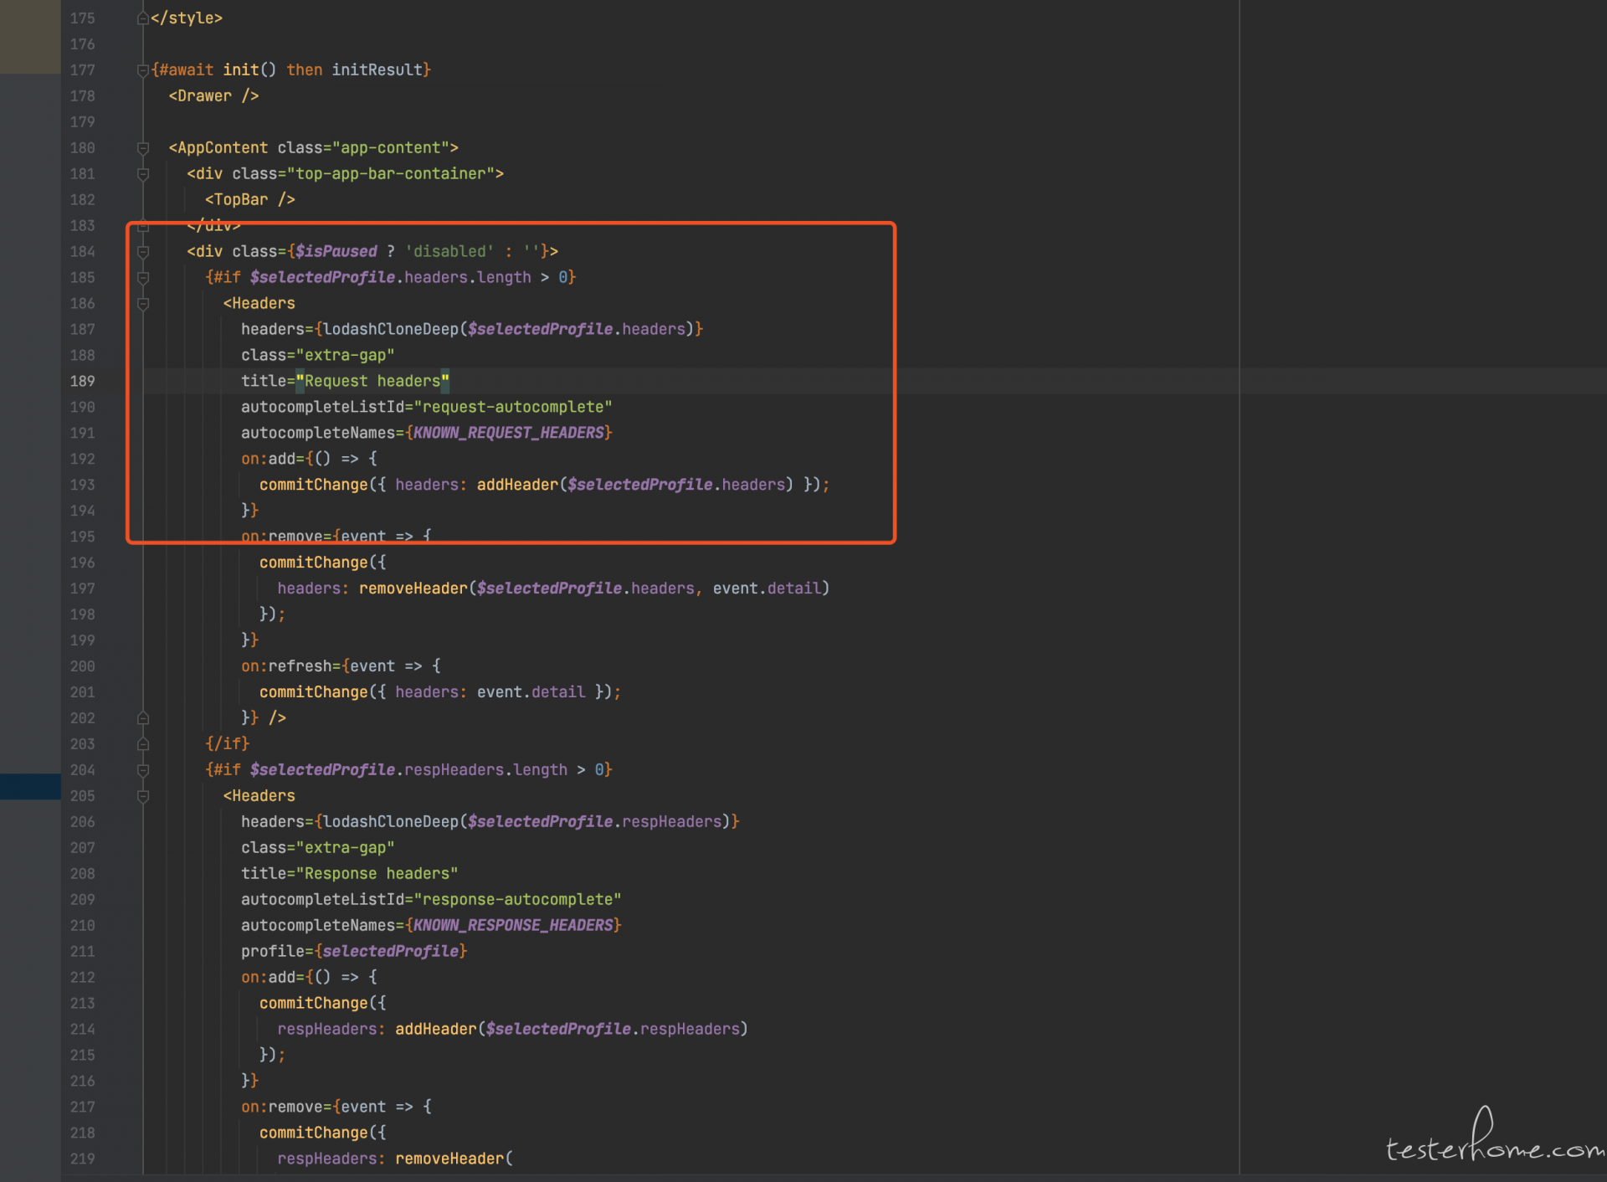Click the 'disabled' string literal on line 184

point(449,252)
